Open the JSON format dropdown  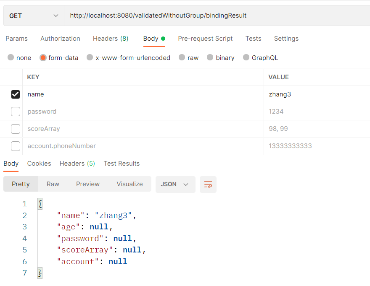175,185
